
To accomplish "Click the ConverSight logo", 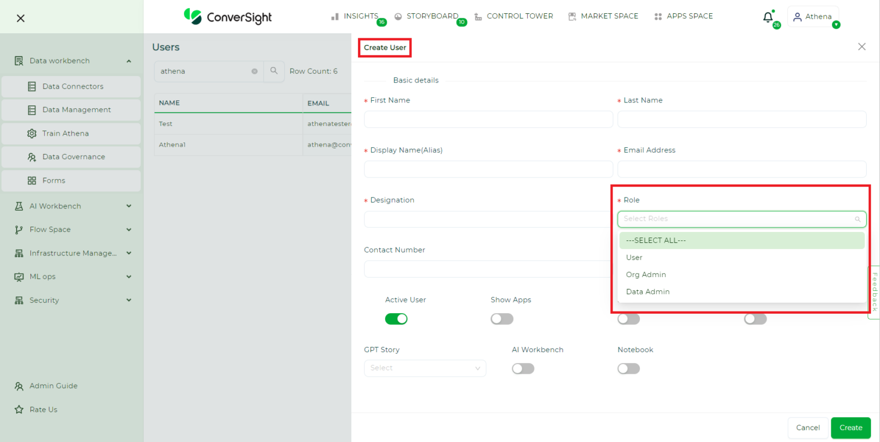I will pos(228,17).
